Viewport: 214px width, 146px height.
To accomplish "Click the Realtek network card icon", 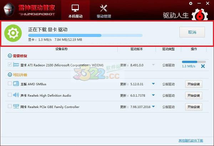I will tap(16, 106).
